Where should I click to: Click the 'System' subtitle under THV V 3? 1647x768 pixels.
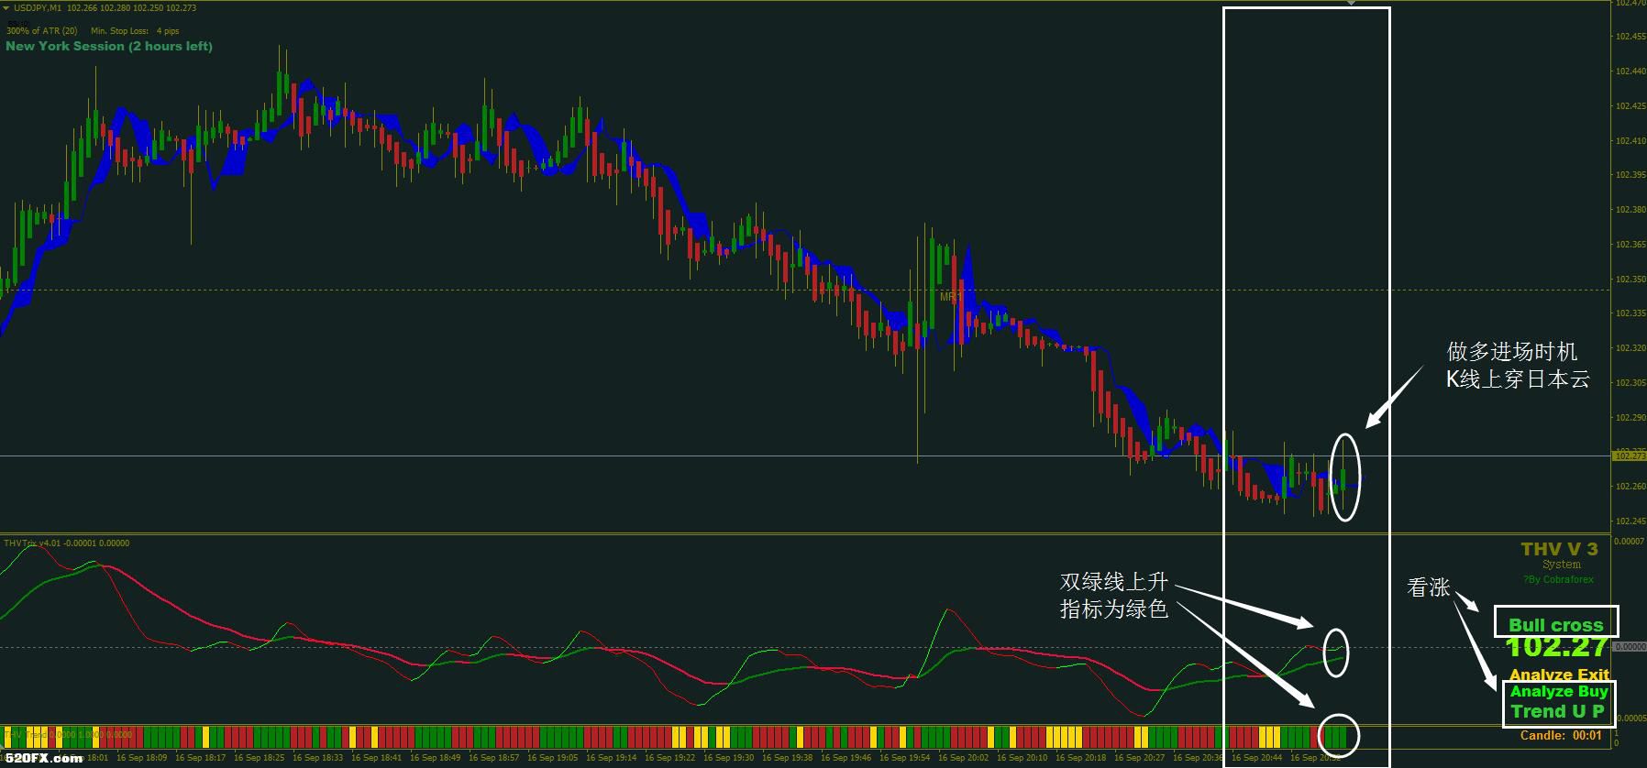1562,565
